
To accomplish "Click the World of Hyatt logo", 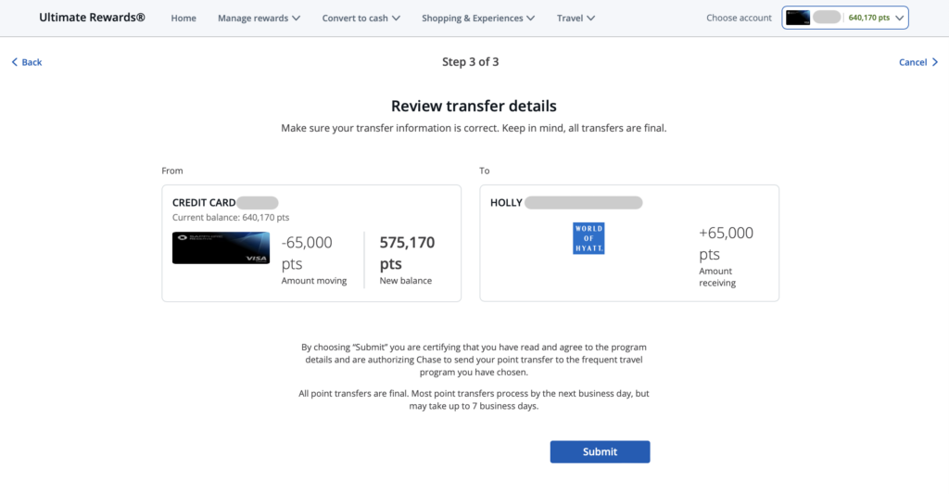I will pos(588,238).
